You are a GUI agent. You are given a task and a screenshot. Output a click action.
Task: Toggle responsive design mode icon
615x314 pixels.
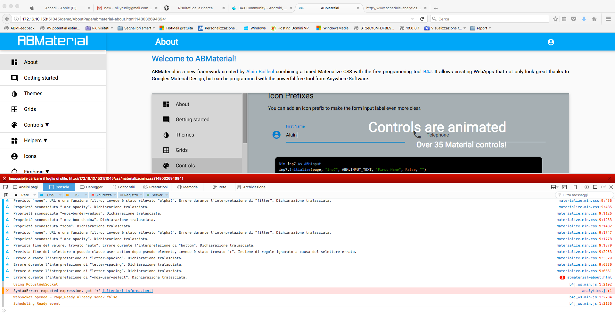tap(575, 187)
